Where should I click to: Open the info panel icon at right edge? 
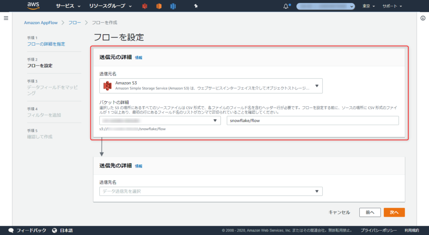click(423, 18)
